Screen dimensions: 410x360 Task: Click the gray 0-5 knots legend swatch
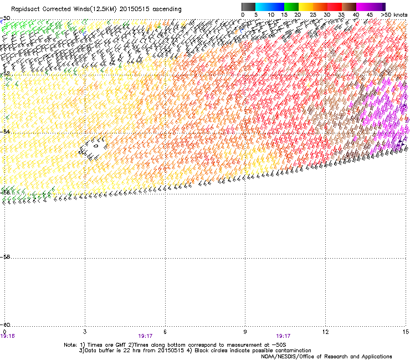(x=248, y=7)
